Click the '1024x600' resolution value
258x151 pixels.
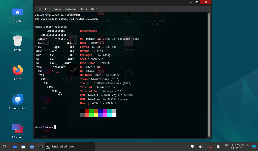104,63
